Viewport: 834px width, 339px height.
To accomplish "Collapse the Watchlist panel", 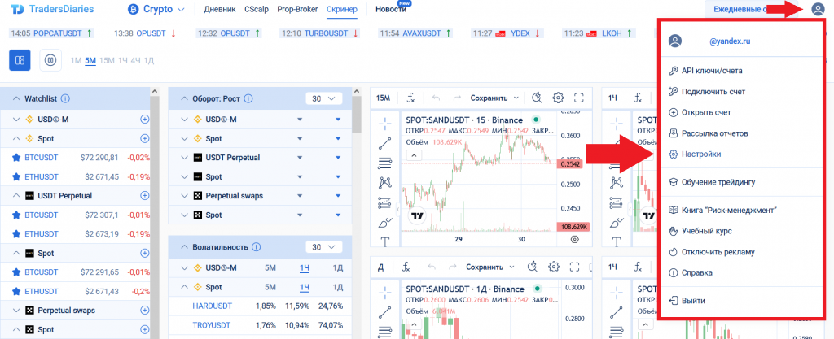I will pyautogui.click(x=16, y=98).
